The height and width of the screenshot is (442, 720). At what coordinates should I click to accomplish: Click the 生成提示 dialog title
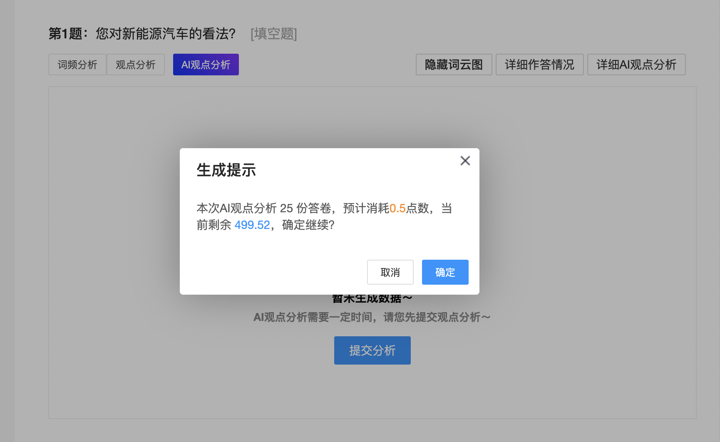(x=227, y=170)
